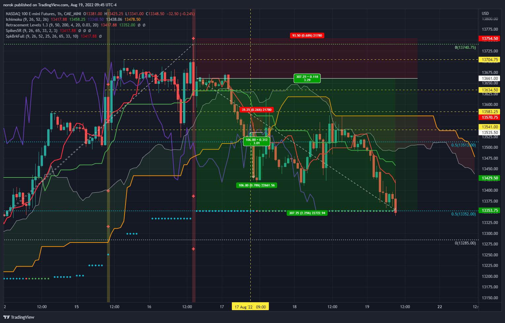Click the 0.5(13513.00) retracement level label
The image size is (505, 323).
pos(464,145)
